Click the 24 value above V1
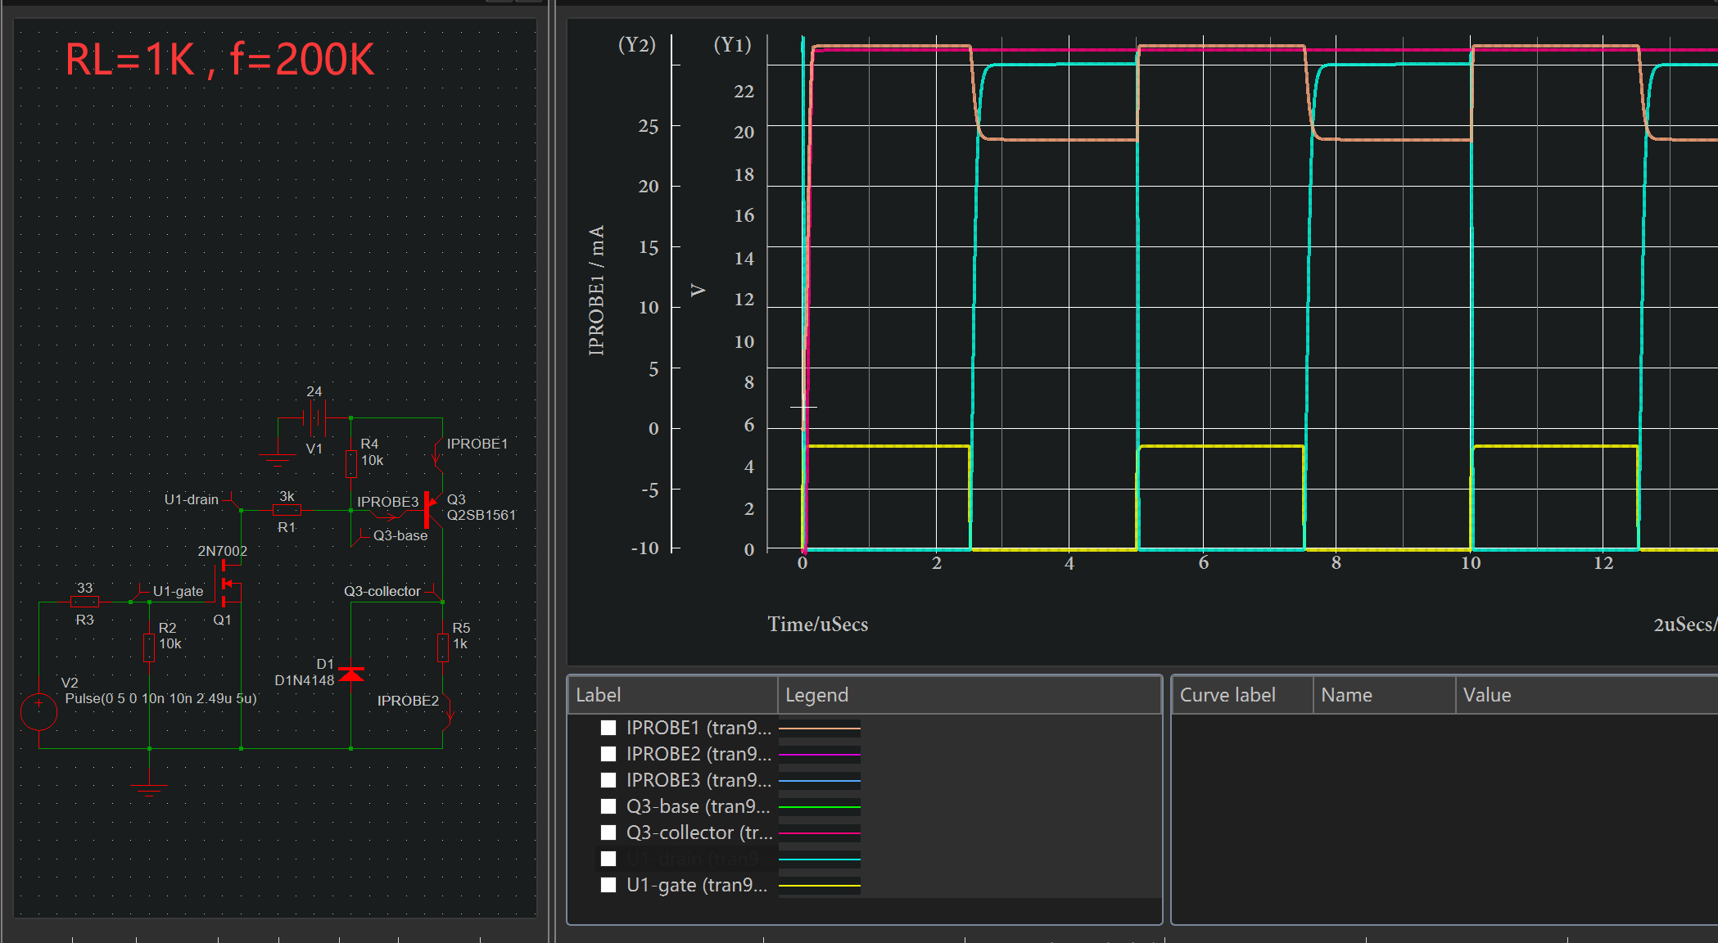This screenshot has height=943, width=1718. coord(314,391)
